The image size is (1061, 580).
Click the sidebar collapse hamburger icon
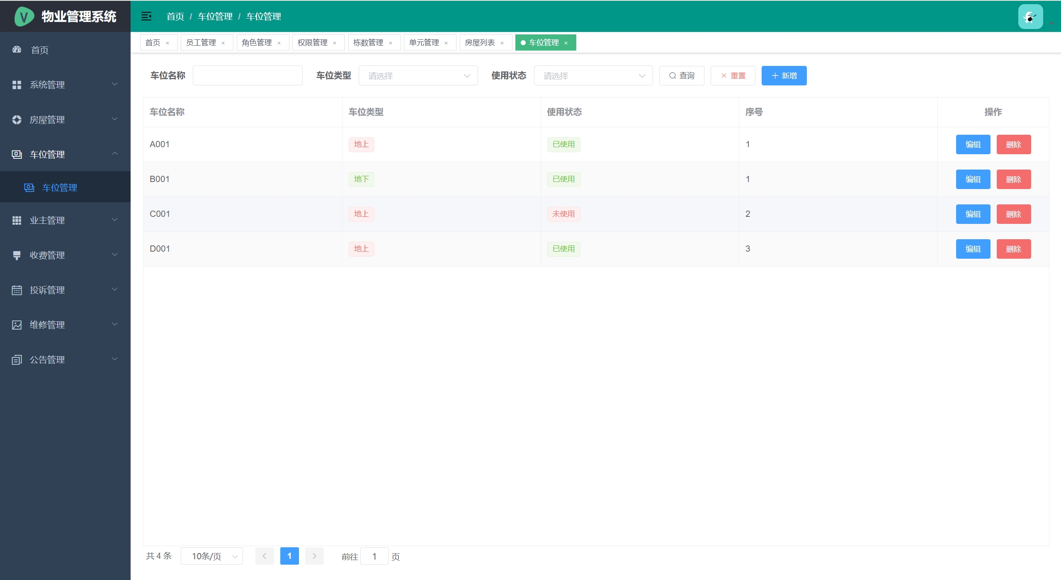(146, 17)
